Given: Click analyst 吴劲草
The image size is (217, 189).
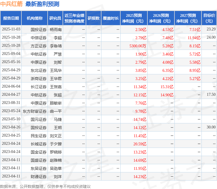Looking at the screenshot, I should point(56,168).
